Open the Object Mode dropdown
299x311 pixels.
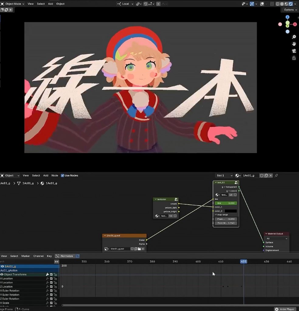point(13,4)
